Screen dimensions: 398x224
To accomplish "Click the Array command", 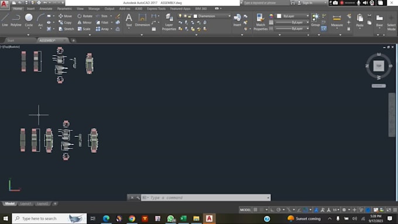I will coord(102,29).
